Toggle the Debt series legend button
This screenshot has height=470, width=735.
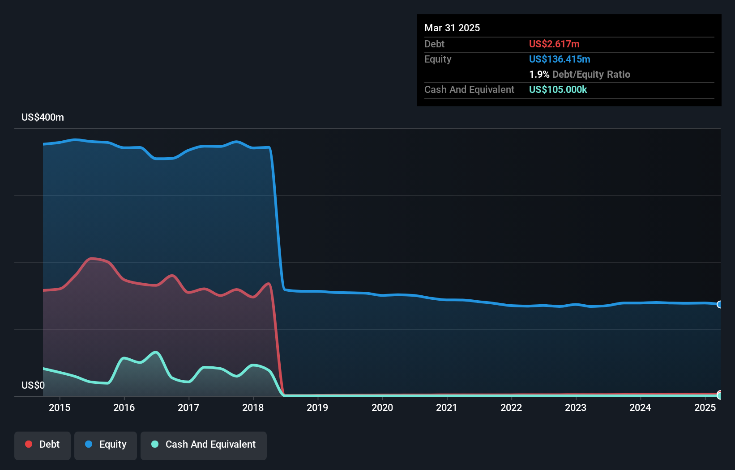pos(43,445)
